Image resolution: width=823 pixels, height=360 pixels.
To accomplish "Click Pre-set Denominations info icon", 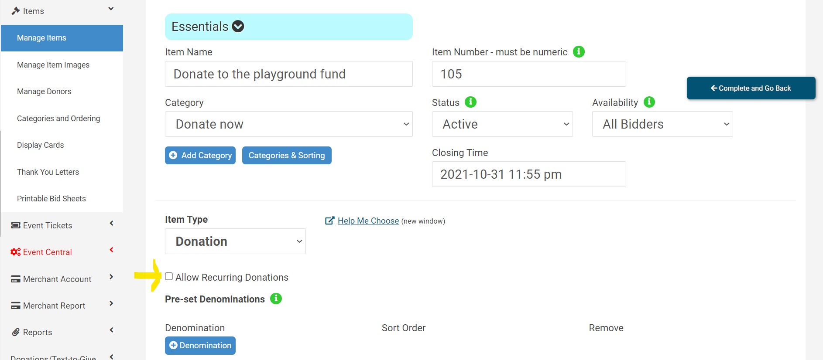I will tap(276, 299).
